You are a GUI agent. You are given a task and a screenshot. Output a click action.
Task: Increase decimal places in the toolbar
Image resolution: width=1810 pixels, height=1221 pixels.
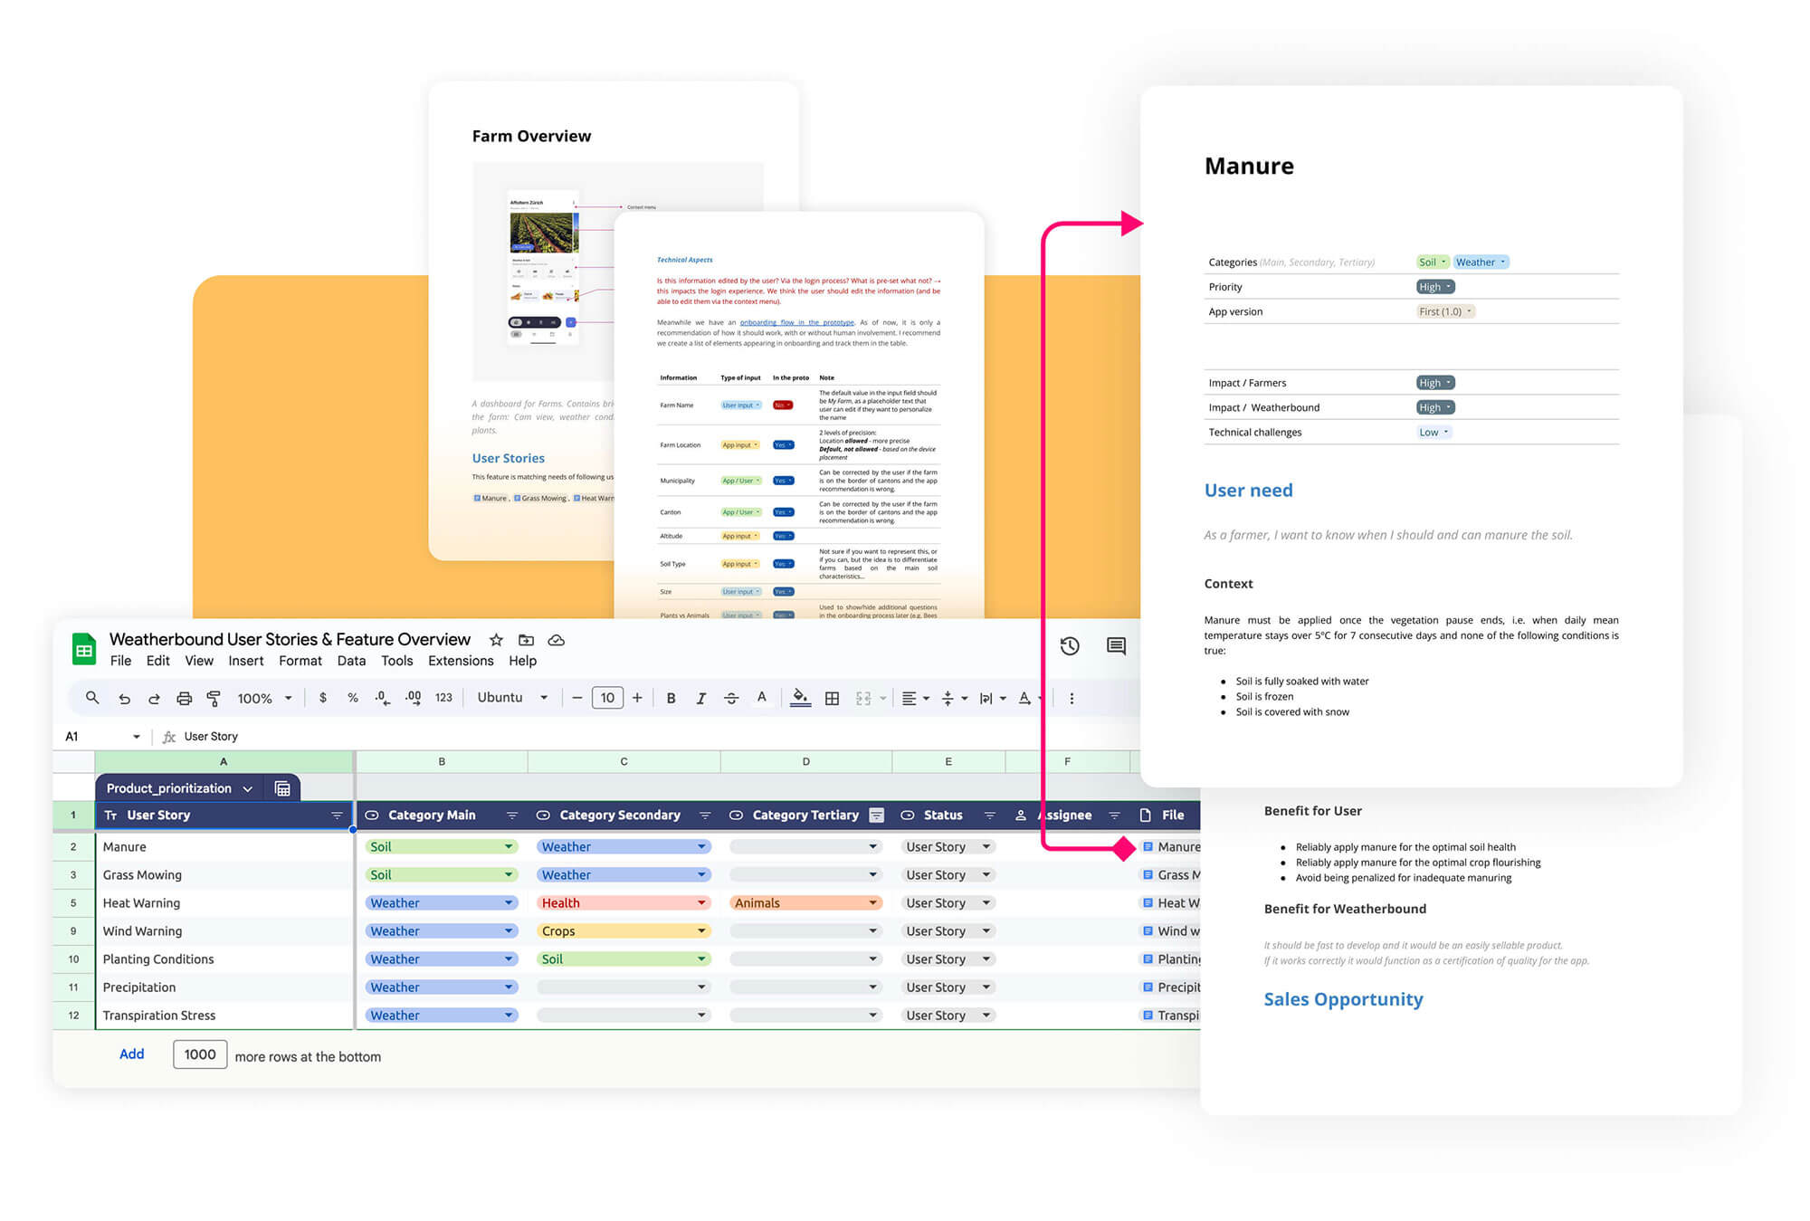(413, 698)
